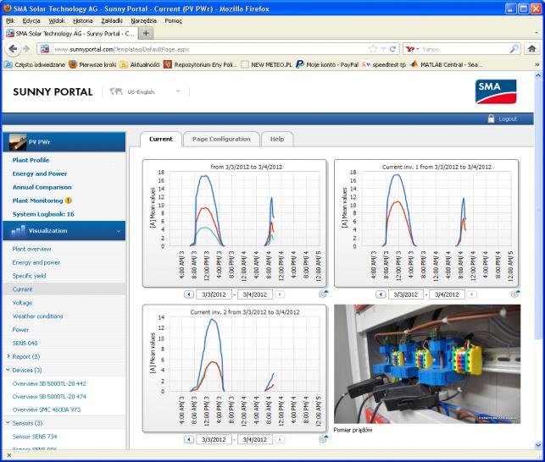Screen dimensions: 545x462
Task: Collapse the Devices (3) tree node
Action: click(8, 370)
